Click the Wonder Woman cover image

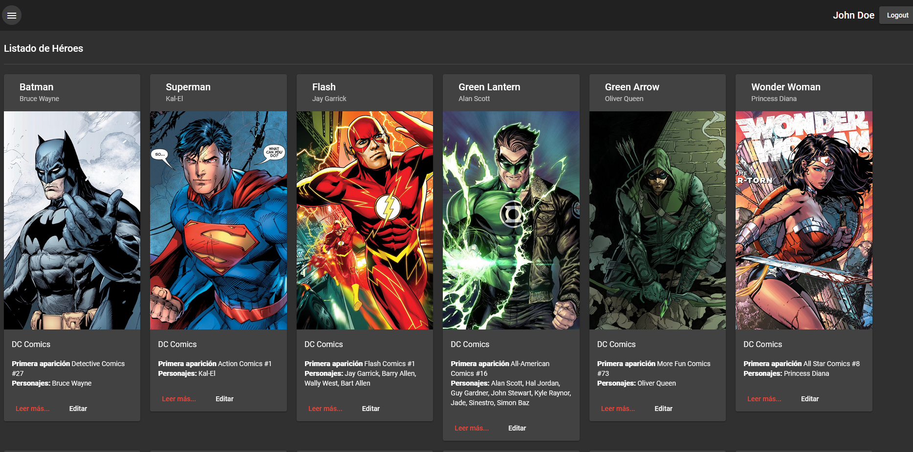pos(804,220)
